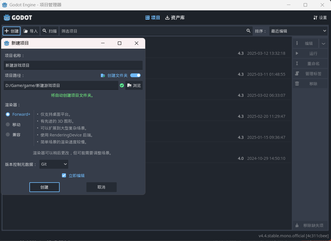The height and width of the screenshot is (241, 331).
Task: Open the Git version control dropdown
Action: pyautogui.click(x=54, y=164)
